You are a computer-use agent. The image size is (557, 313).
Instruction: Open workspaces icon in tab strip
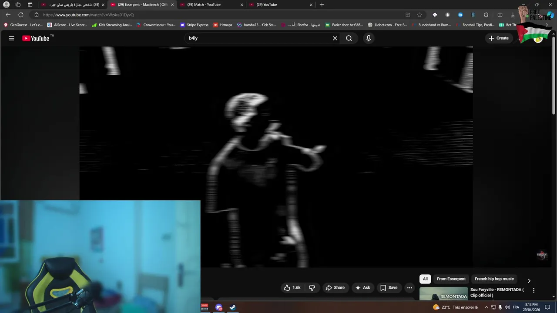click(18, 5)
